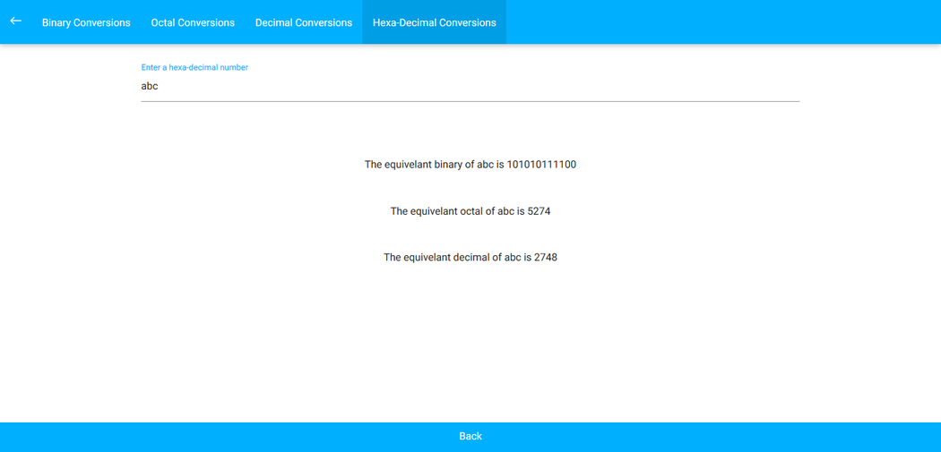Switch to the Binary Conversions tab

[86, 22]
